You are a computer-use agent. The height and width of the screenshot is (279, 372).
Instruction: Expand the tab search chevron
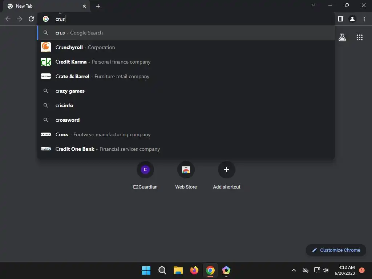[314, 5]
